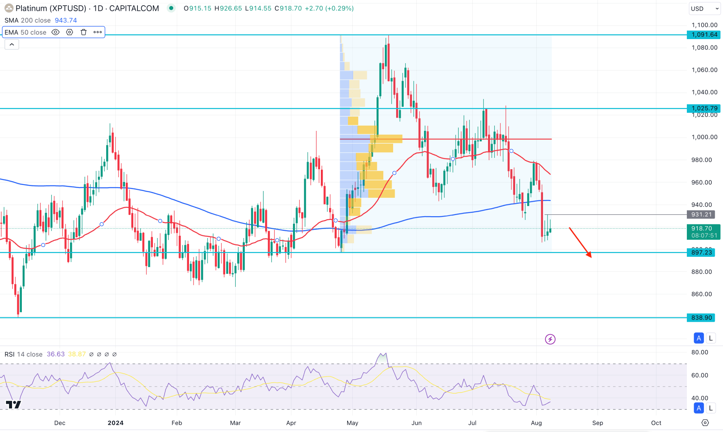Click the 1D interval in chart title
This screenshot has width=723, height=432.
(x=98, y=8)
